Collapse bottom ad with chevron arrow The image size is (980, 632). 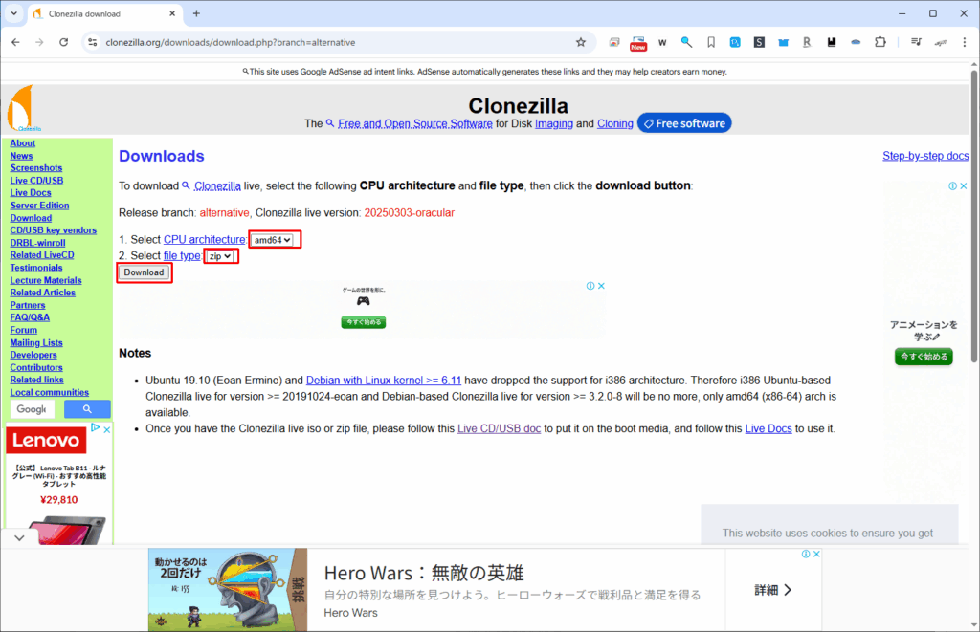(x=19, y=537)
